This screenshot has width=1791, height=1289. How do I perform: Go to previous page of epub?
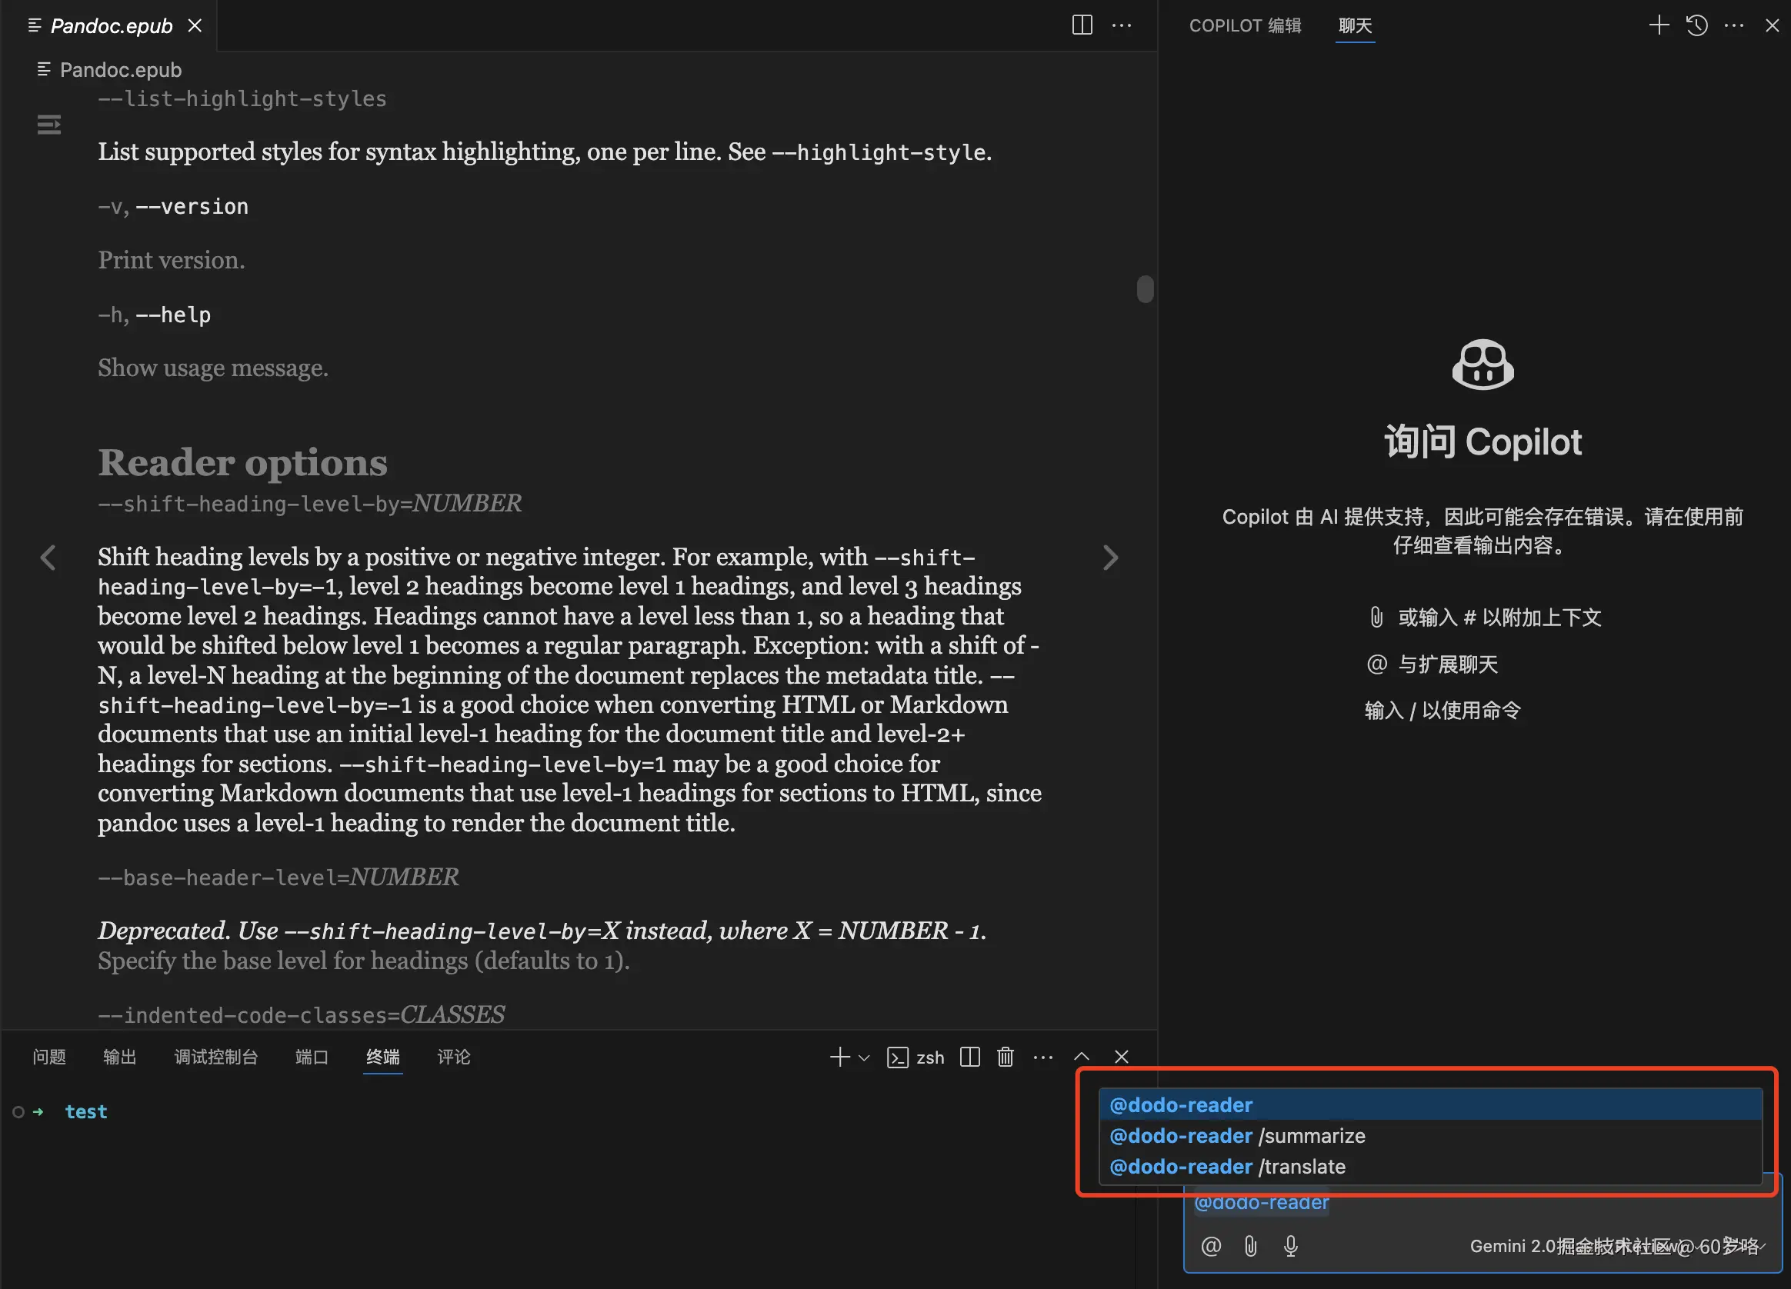(x=48, y=558)
